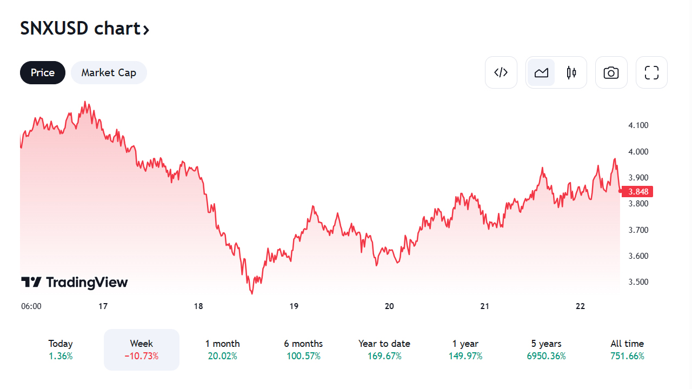Switch to Market Cap view
This screenshot has height=389, width=692.
click(x=109, y=72)
